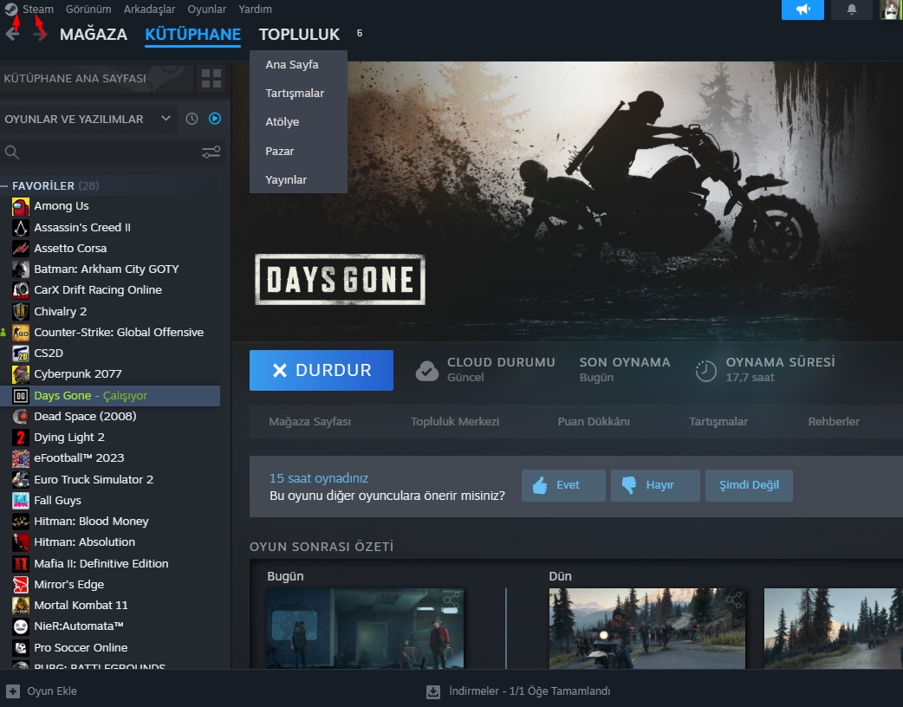Select Days Gone - Çalışıyor entry
Image resolution: width=903 pixels, height=707 pixels.
(x=110, y=396)
